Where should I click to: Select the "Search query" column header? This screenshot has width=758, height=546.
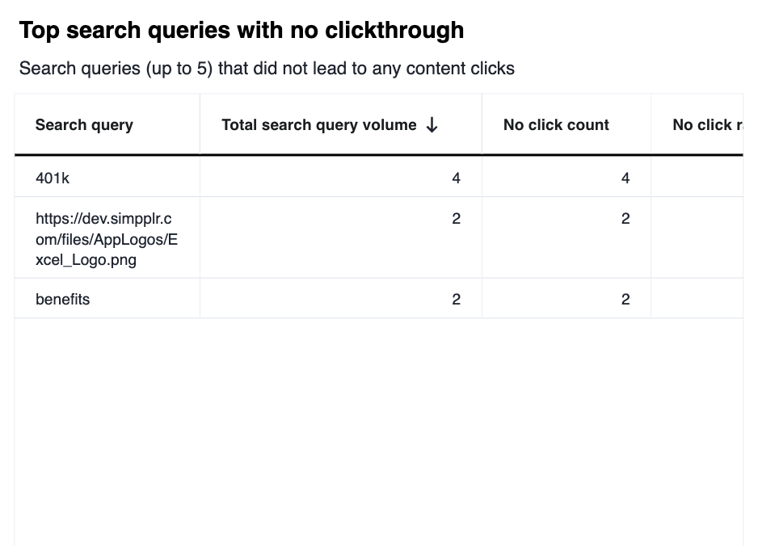(84, 125)
